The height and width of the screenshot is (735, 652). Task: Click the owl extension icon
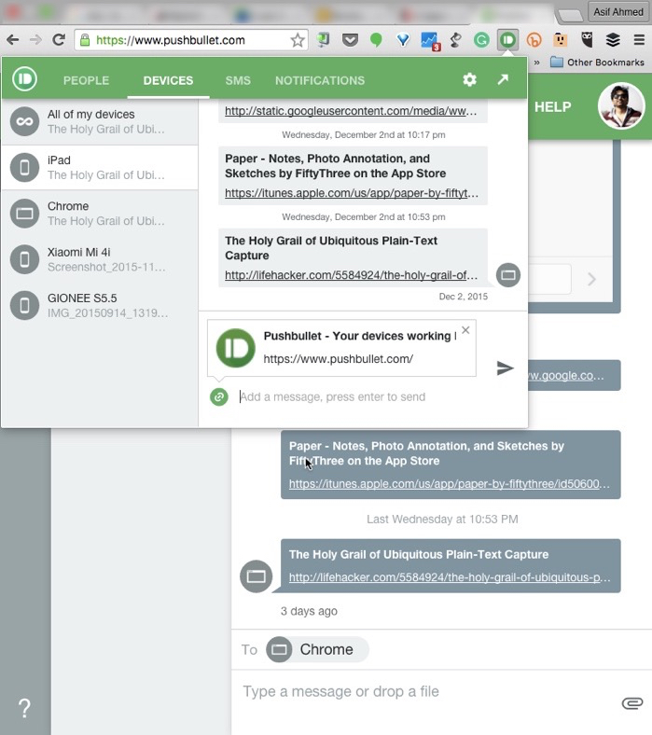[x=587, y=40]
